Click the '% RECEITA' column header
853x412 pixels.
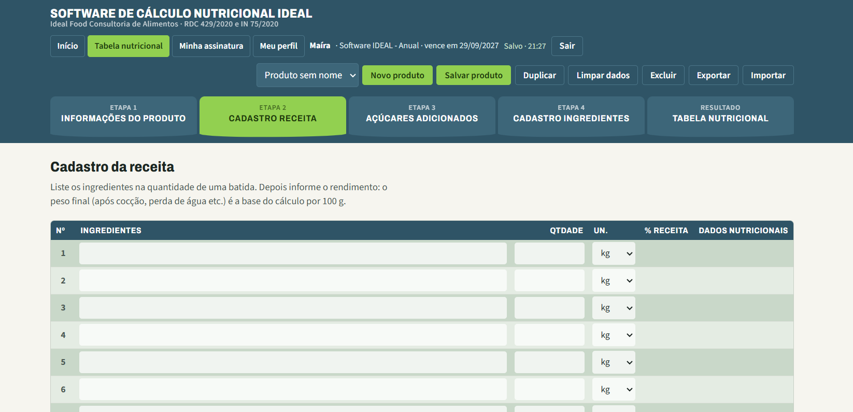[666, 231]
